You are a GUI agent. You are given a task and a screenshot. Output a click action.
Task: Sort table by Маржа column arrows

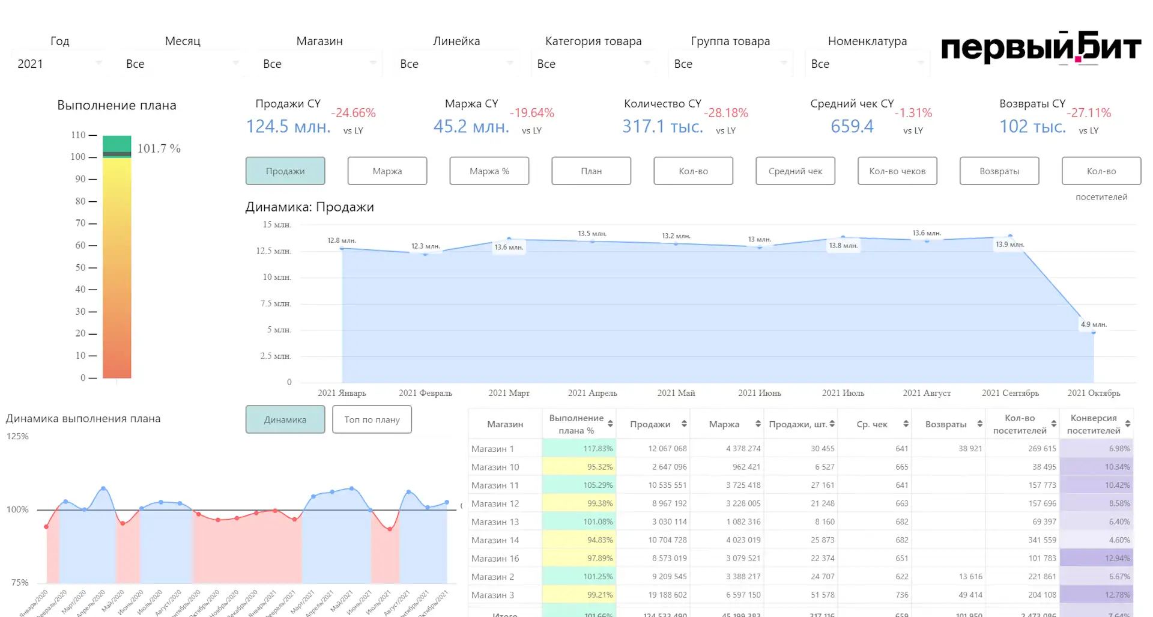pyautogui.click(x=758, y=424)
